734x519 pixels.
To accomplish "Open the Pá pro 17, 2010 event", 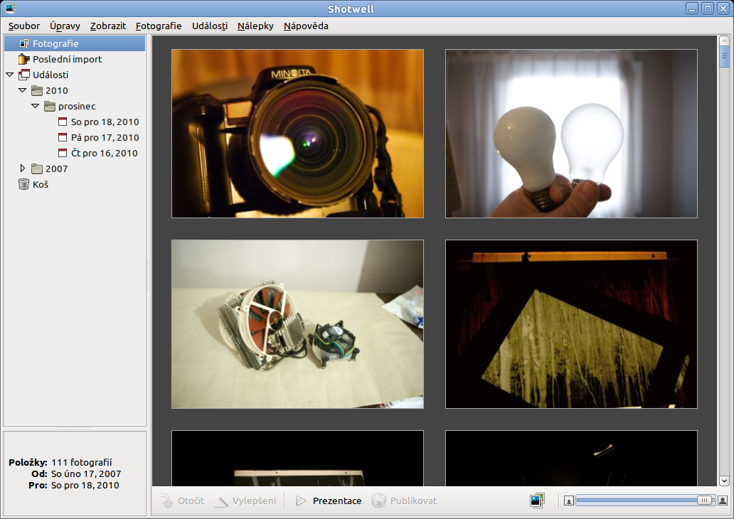I will click(105, 138).
